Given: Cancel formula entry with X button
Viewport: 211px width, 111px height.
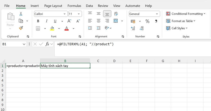Looking at the screenshot, I should click(35, 44).
